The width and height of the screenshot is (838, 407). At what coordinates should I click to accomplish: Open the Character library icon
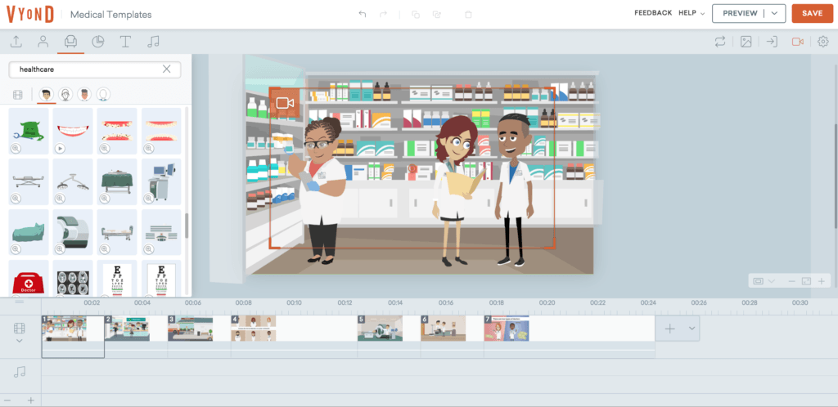(x=43, y=42)
